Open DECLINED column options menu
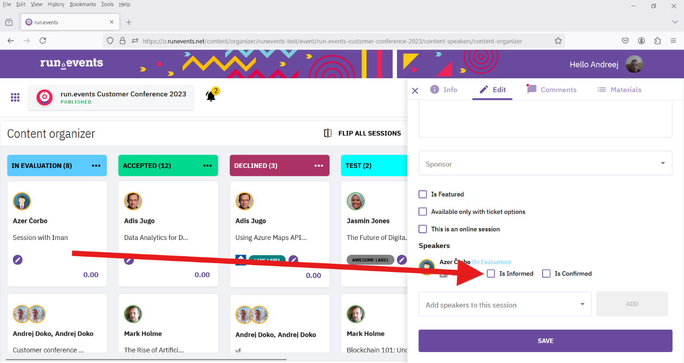 point(319,166)
